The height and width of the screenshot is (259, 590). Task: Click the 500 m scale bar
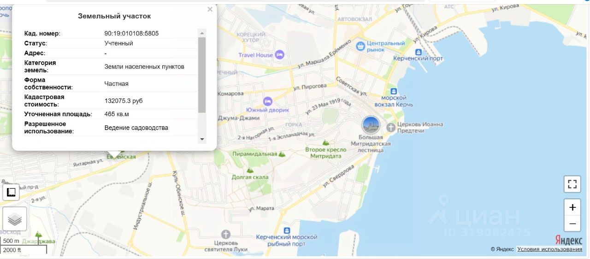[x=24, y=241]
